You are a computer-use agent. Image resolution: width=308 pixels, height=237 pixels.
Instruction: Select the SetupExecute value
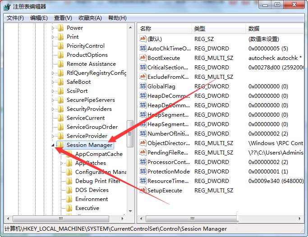point(165,191)
